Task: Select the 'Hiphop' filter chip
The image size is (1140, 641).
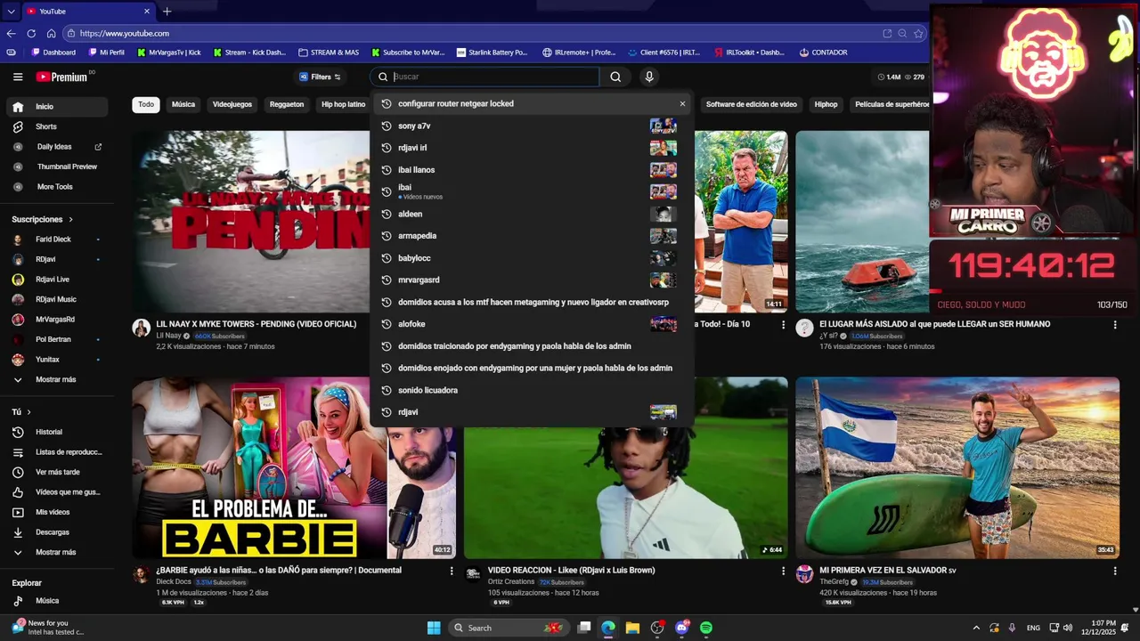Action: pos(826,105)
